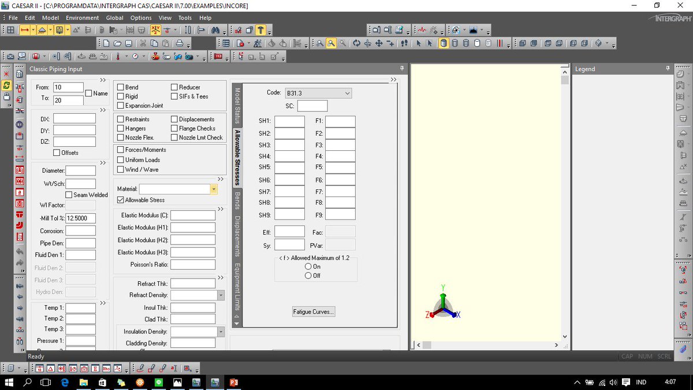Click the SH1 input field
The width and height of the screenshot is (693, 390).
289,121
